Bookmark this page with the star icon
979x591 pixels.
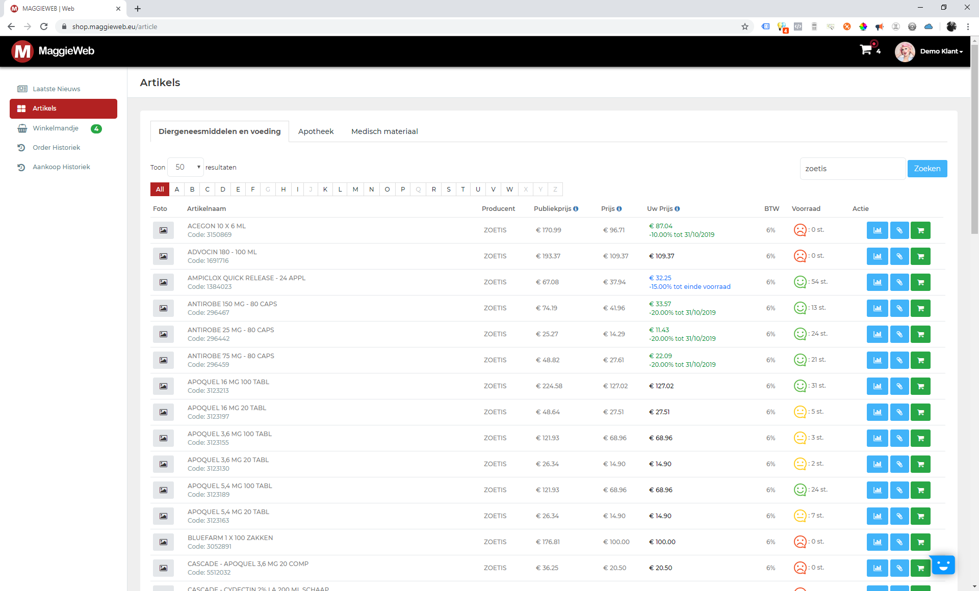pos(744,26)
